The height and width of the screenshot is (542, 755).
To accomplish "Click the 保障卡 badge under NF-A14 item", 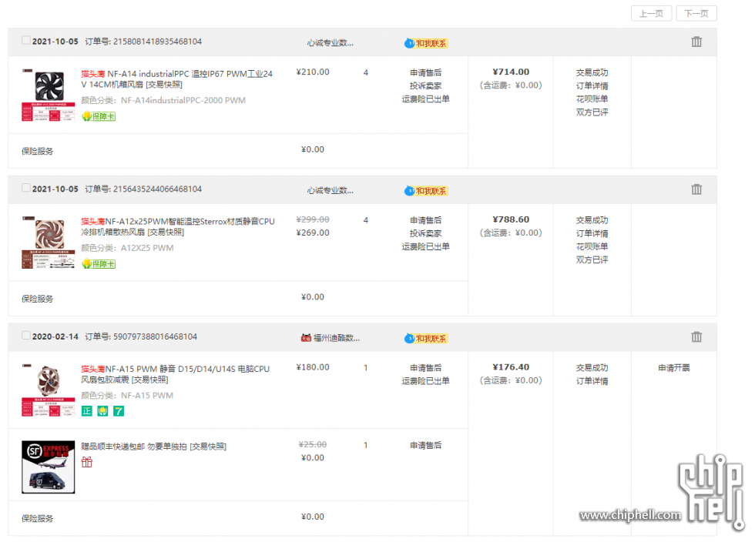I will point(99,116).
